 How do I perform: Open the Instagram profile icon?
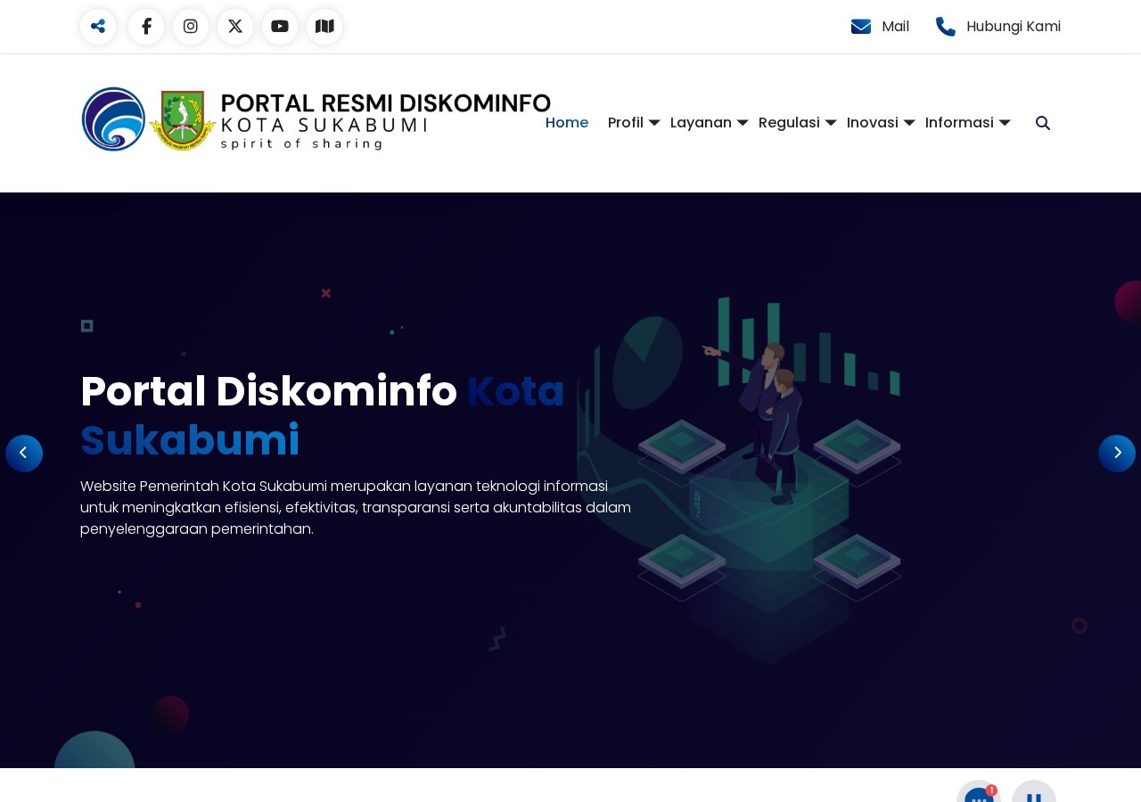pyautogui.click(x=191, y=27)
